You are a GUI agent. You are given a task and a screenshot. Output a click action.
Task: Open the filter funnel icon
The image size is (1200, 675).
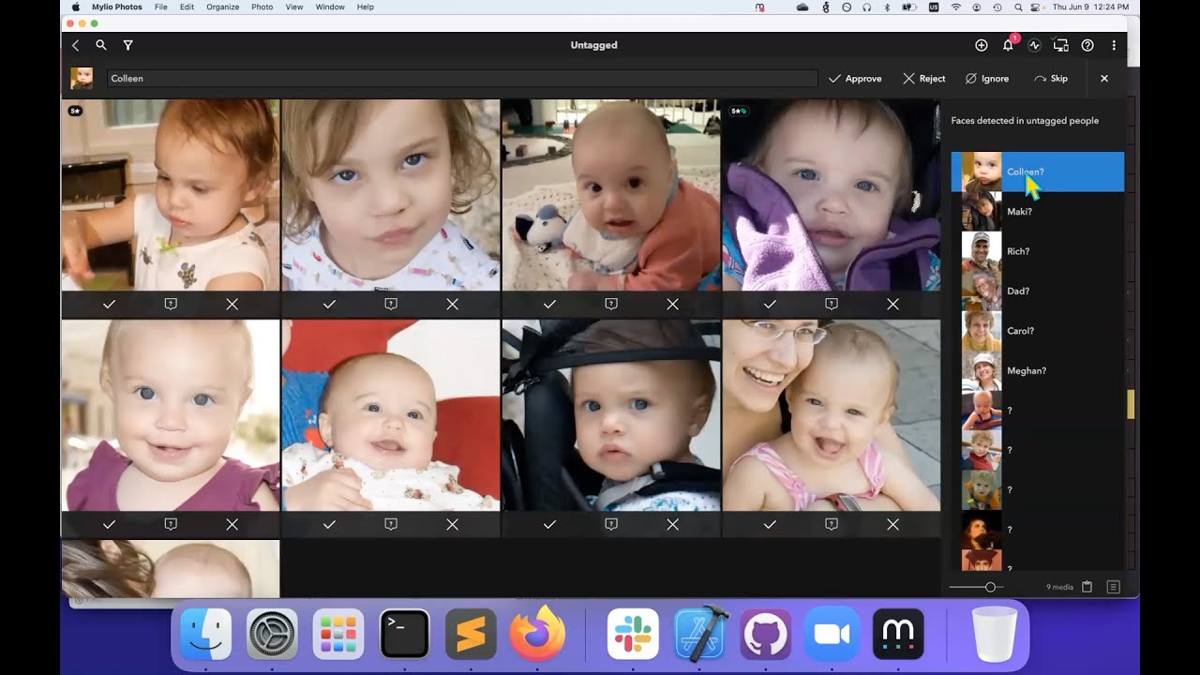click(128, 45)
